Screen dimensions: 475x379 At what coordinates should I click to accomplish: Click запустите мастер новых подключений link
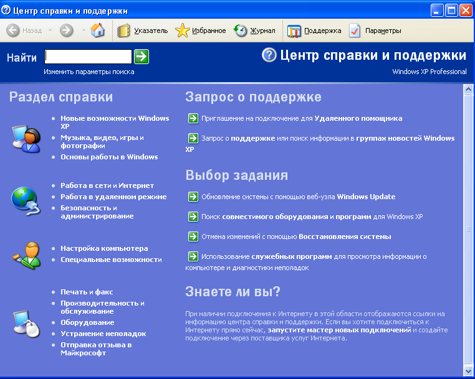pyautogui.click(x=339, y=330)
